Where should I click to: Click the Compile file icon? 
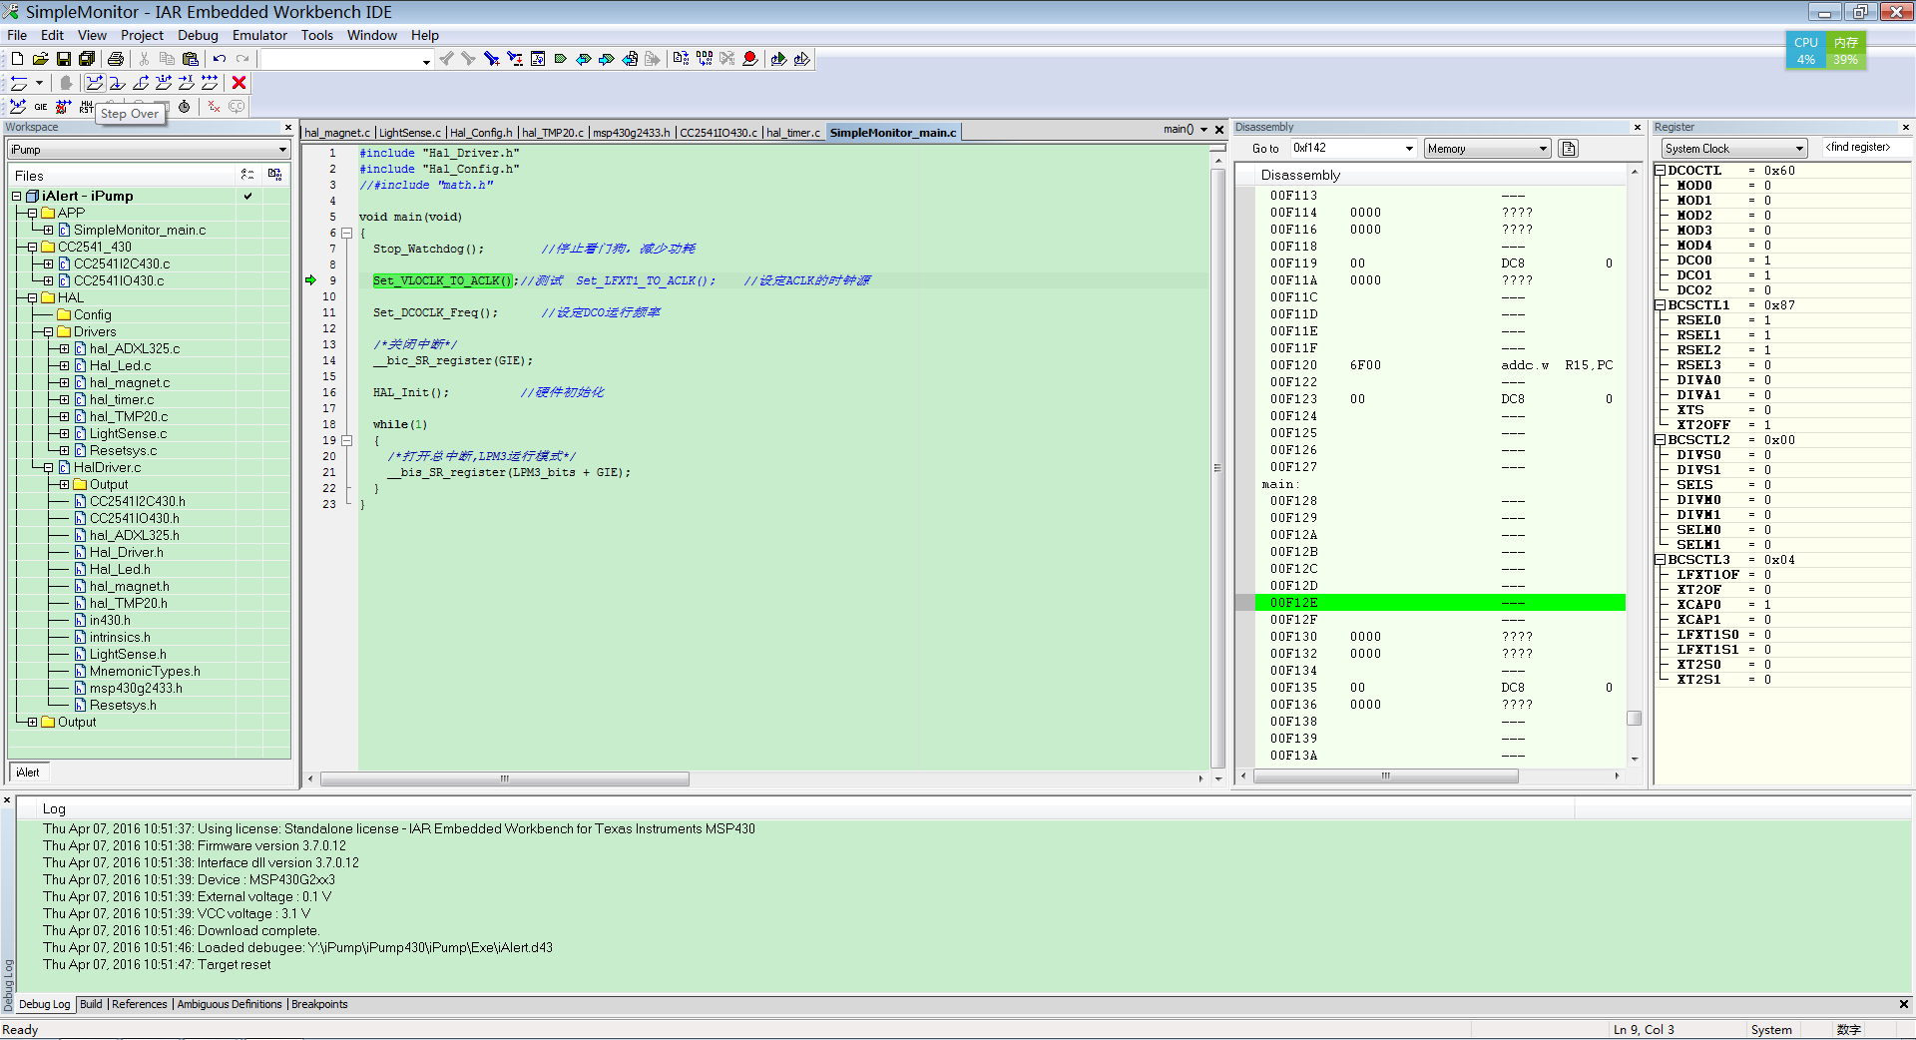click(681, 59)
